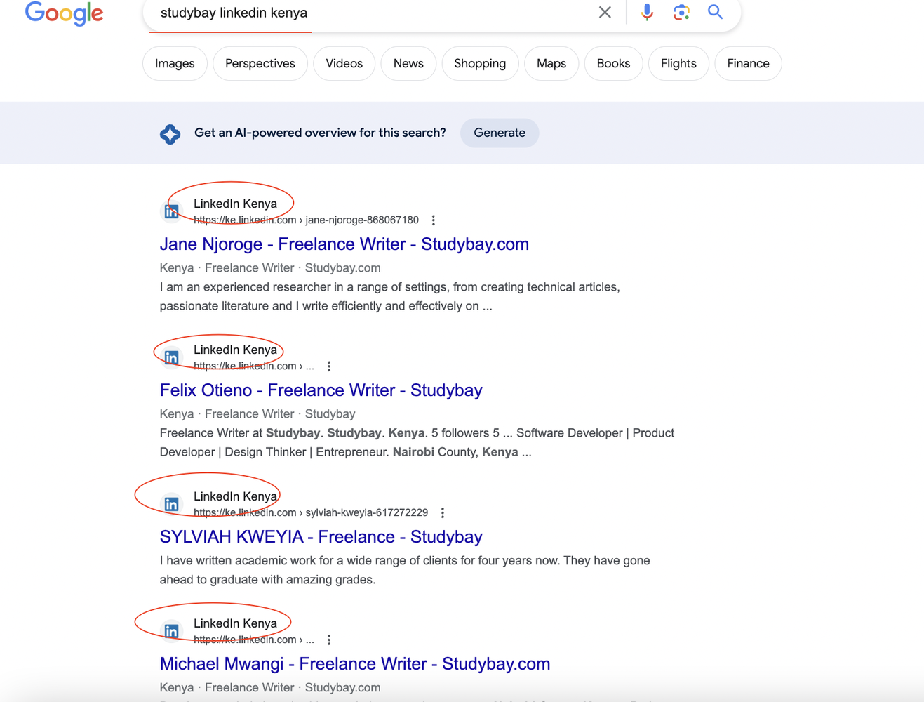Viewport: 924px width, 702px height.
Task: Click LinkedIn Kenya label above Felix Otieno
Action: coord(235,350)
